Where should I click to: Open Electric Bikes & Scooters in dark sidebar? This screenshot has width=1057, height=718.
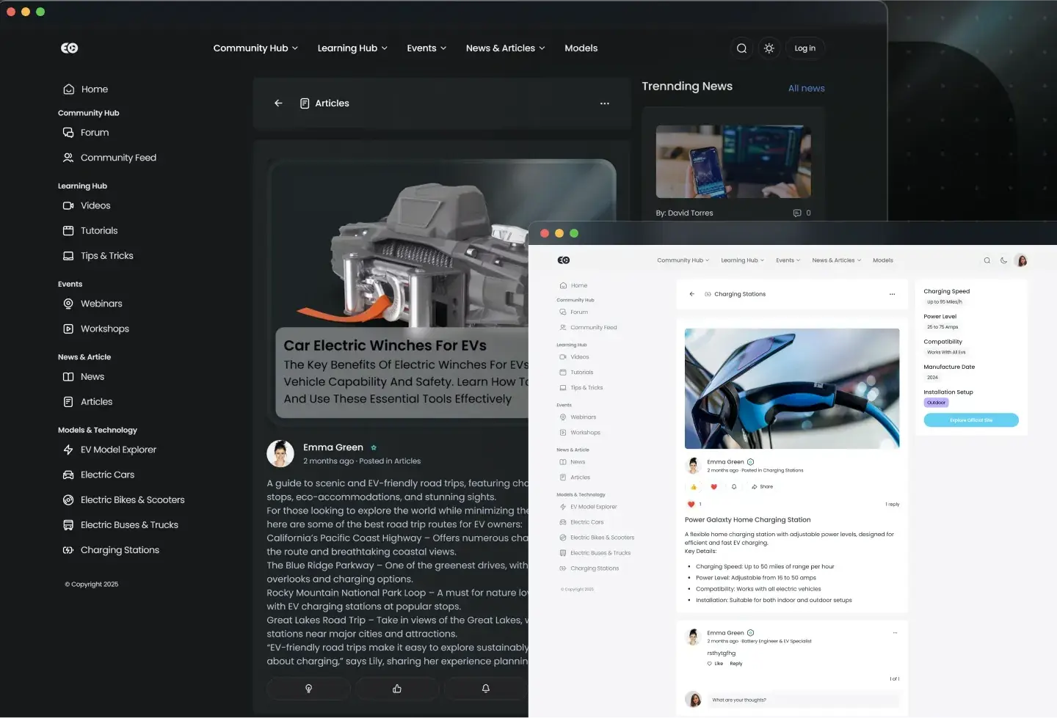pos(123,500)
